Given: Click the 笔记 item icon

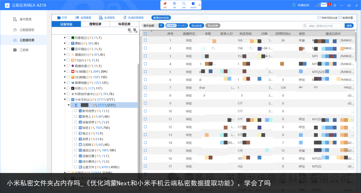Looking at the screenshot, I should [x=80, y=133].
